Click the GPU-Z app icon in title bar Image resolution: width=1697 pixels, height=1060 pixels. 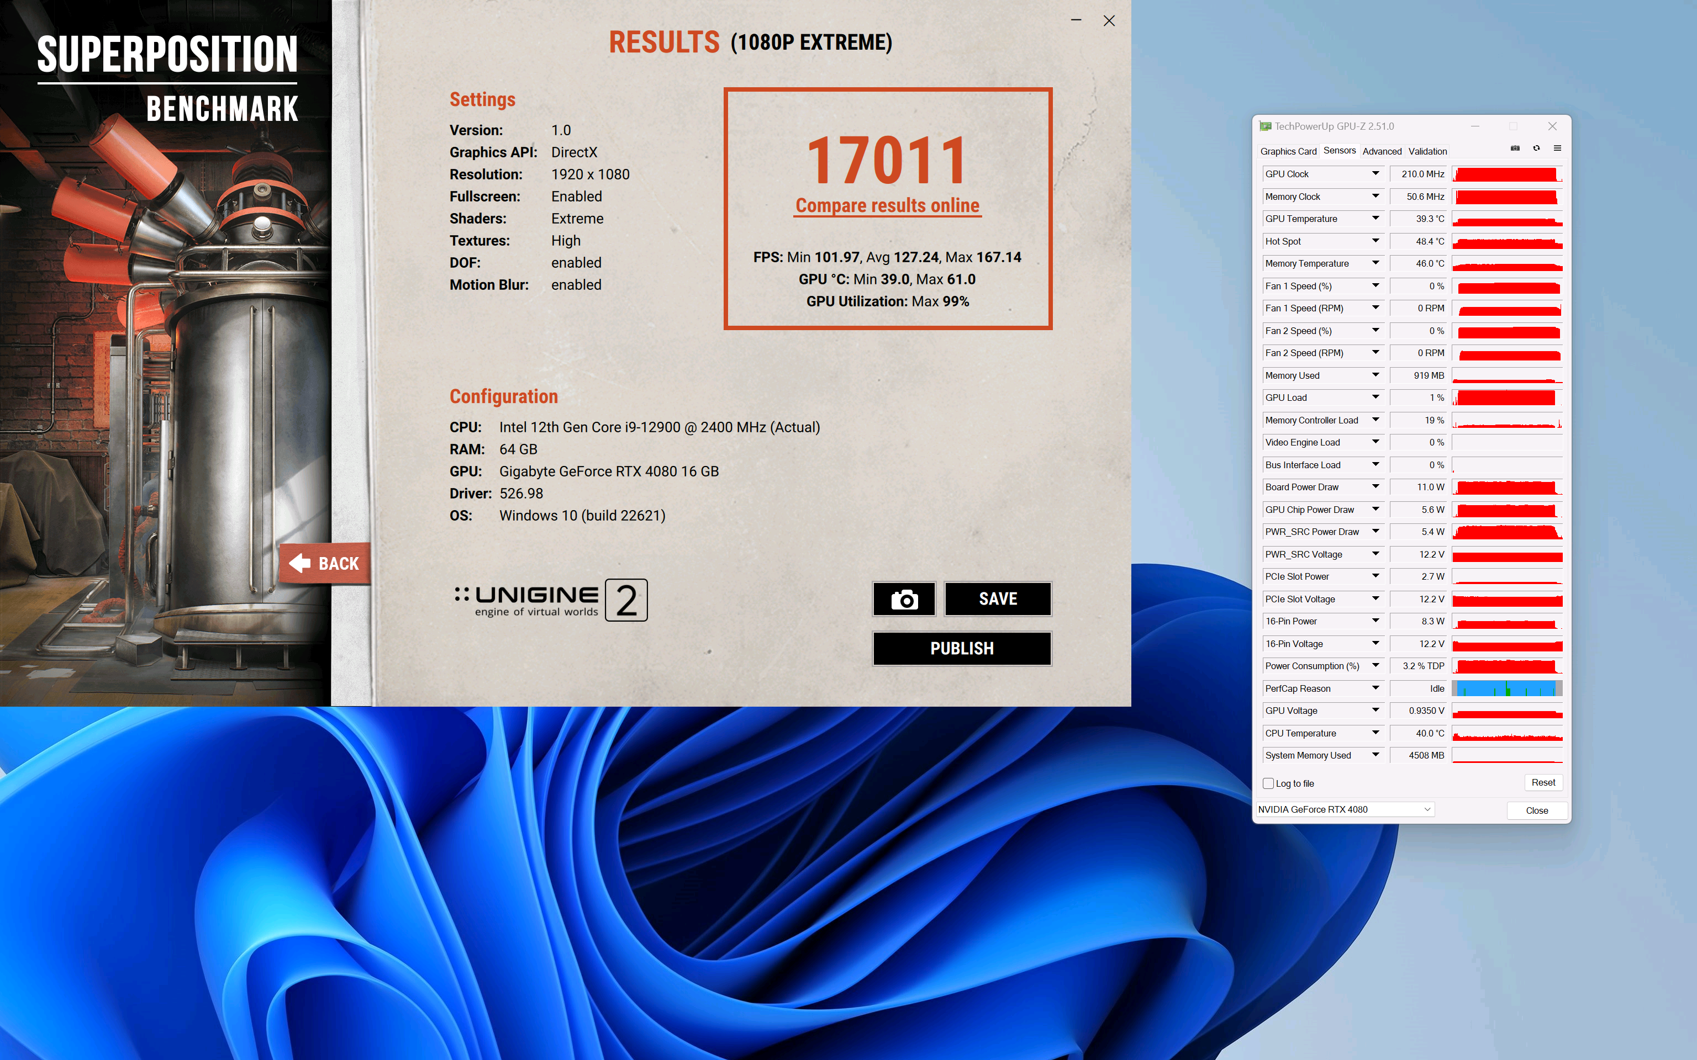pos(1266,126)
